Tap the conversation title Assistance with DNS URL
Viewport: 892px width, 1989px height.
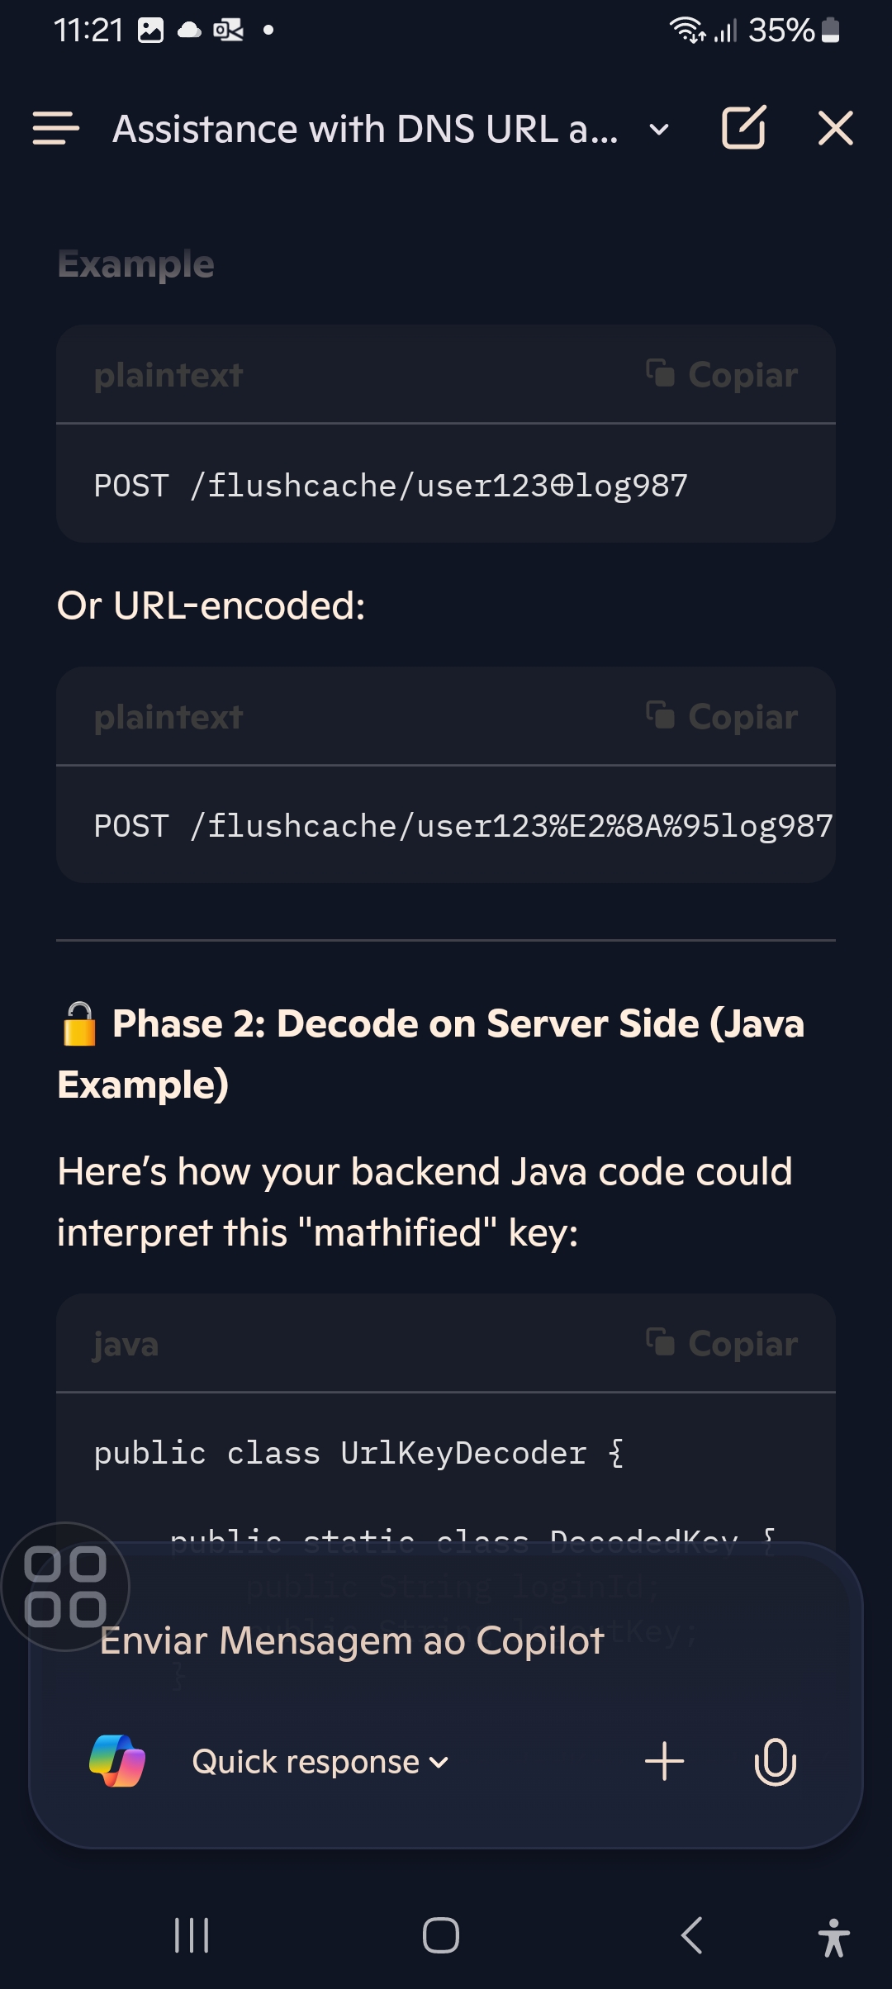[365, 130]
